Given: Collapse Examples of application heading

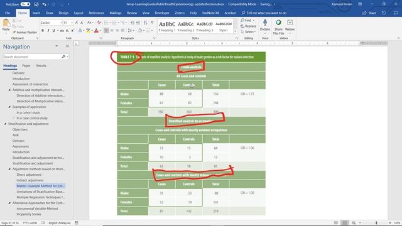Looking at the screenshot, I should point(9,107).
